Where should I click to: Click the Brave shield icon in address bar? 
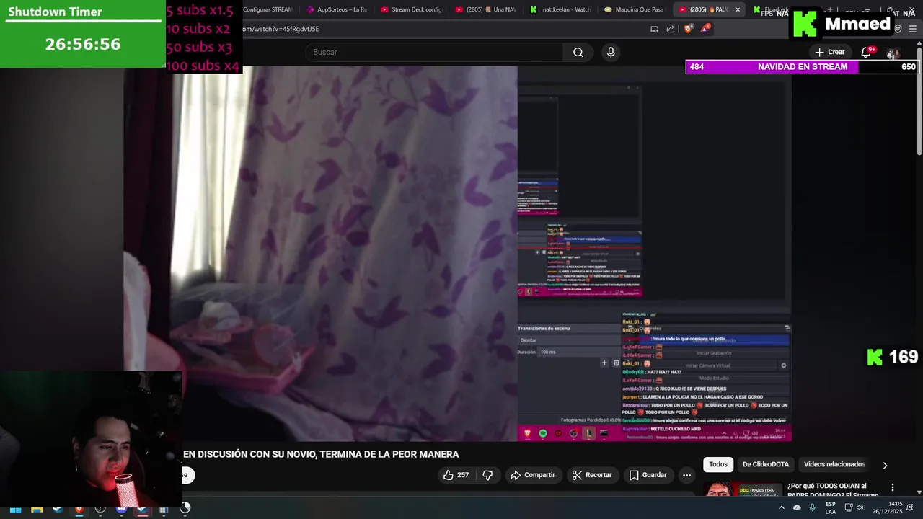(688, 29)
